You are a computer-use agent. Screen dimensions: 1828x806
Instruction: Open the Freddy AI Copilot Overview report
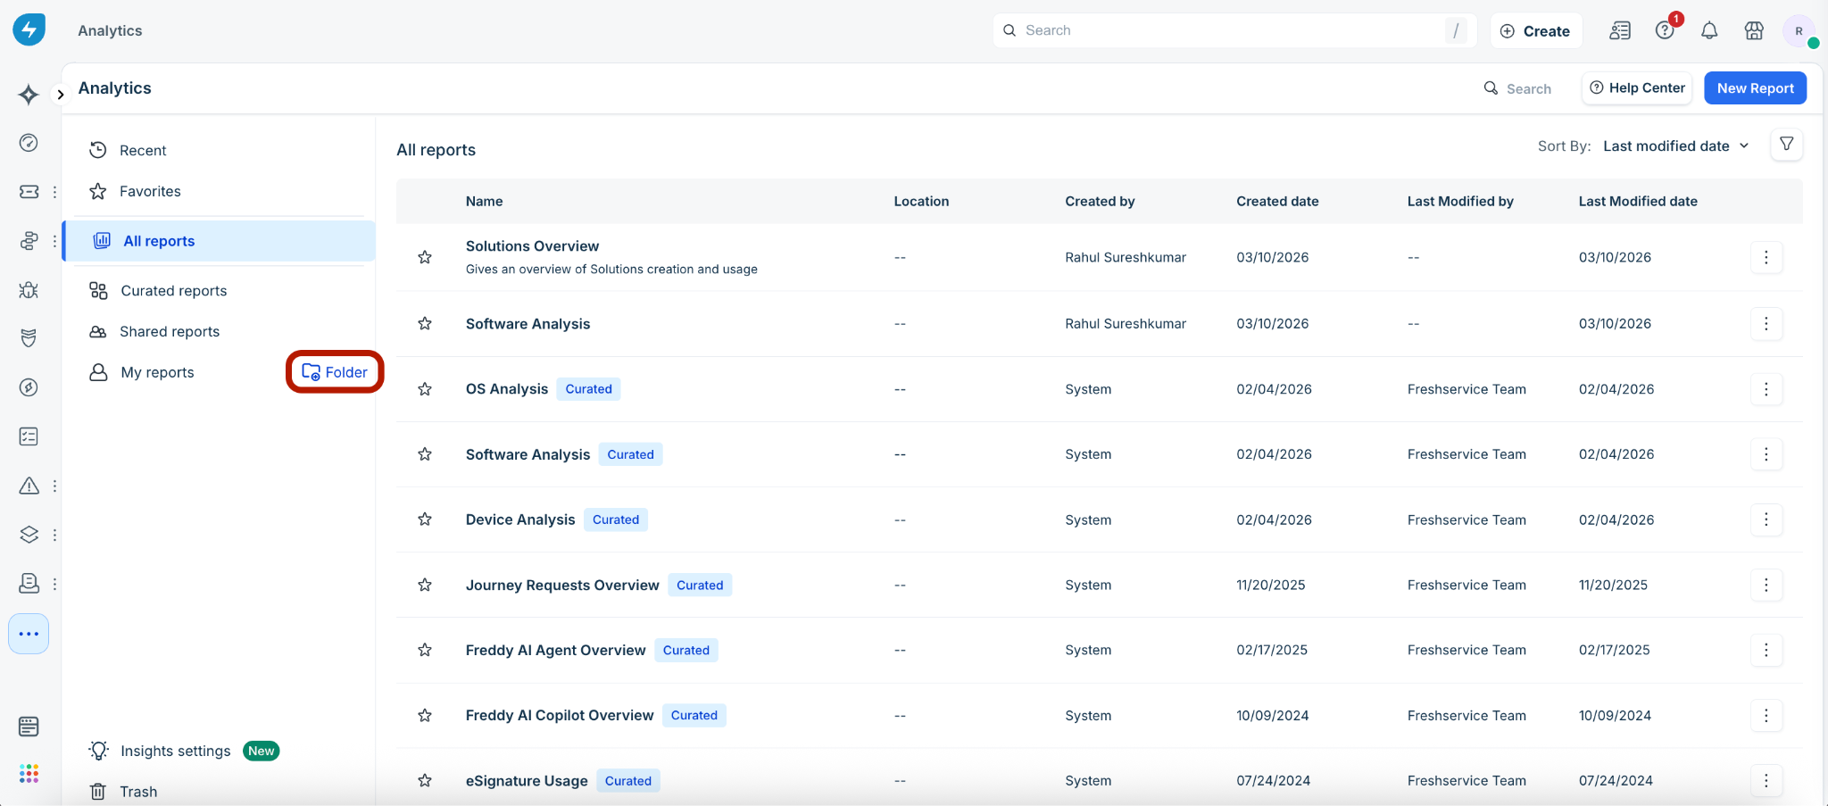(560, 715)
